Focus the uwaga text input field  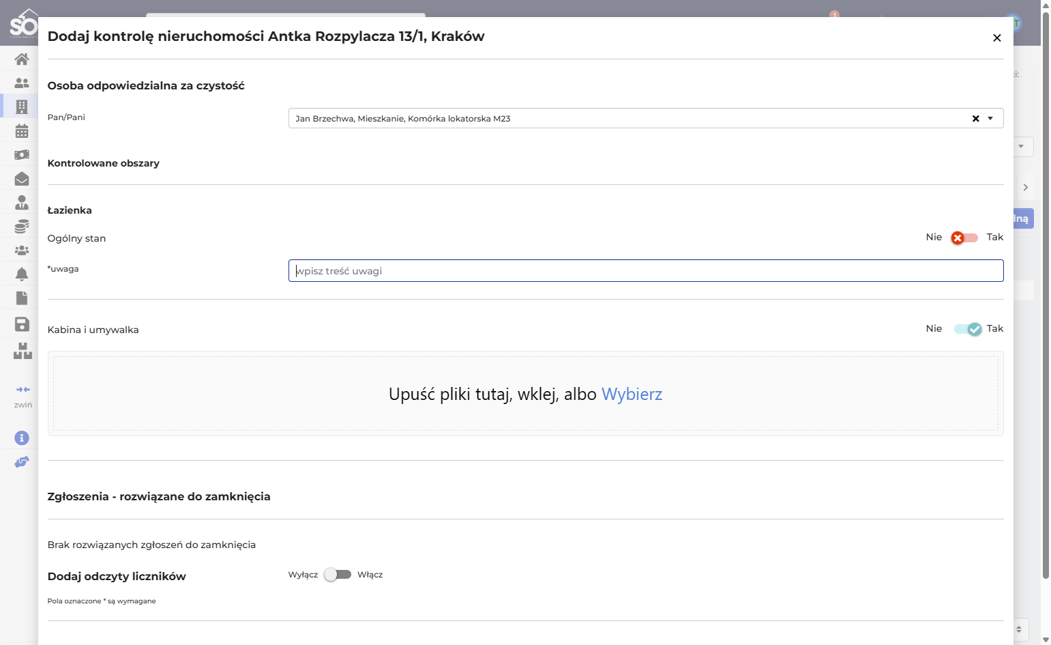click(646, 271)
